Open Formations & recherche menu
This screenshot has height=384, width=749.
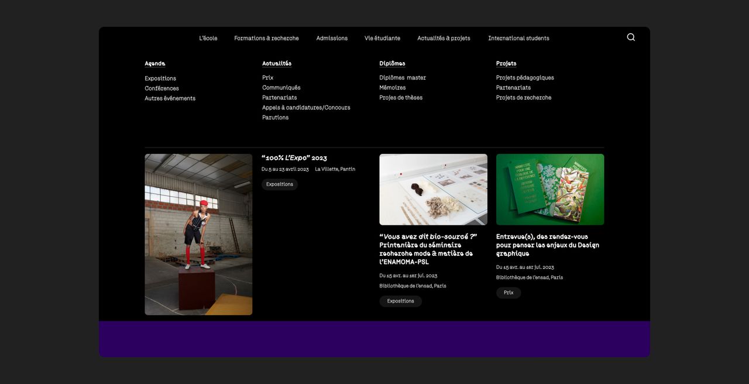pos(266,39)
